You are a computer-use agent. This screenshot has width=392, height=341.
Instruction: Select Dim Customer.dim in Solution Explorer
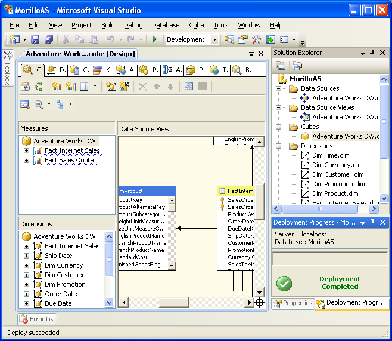tap(337, 174)
